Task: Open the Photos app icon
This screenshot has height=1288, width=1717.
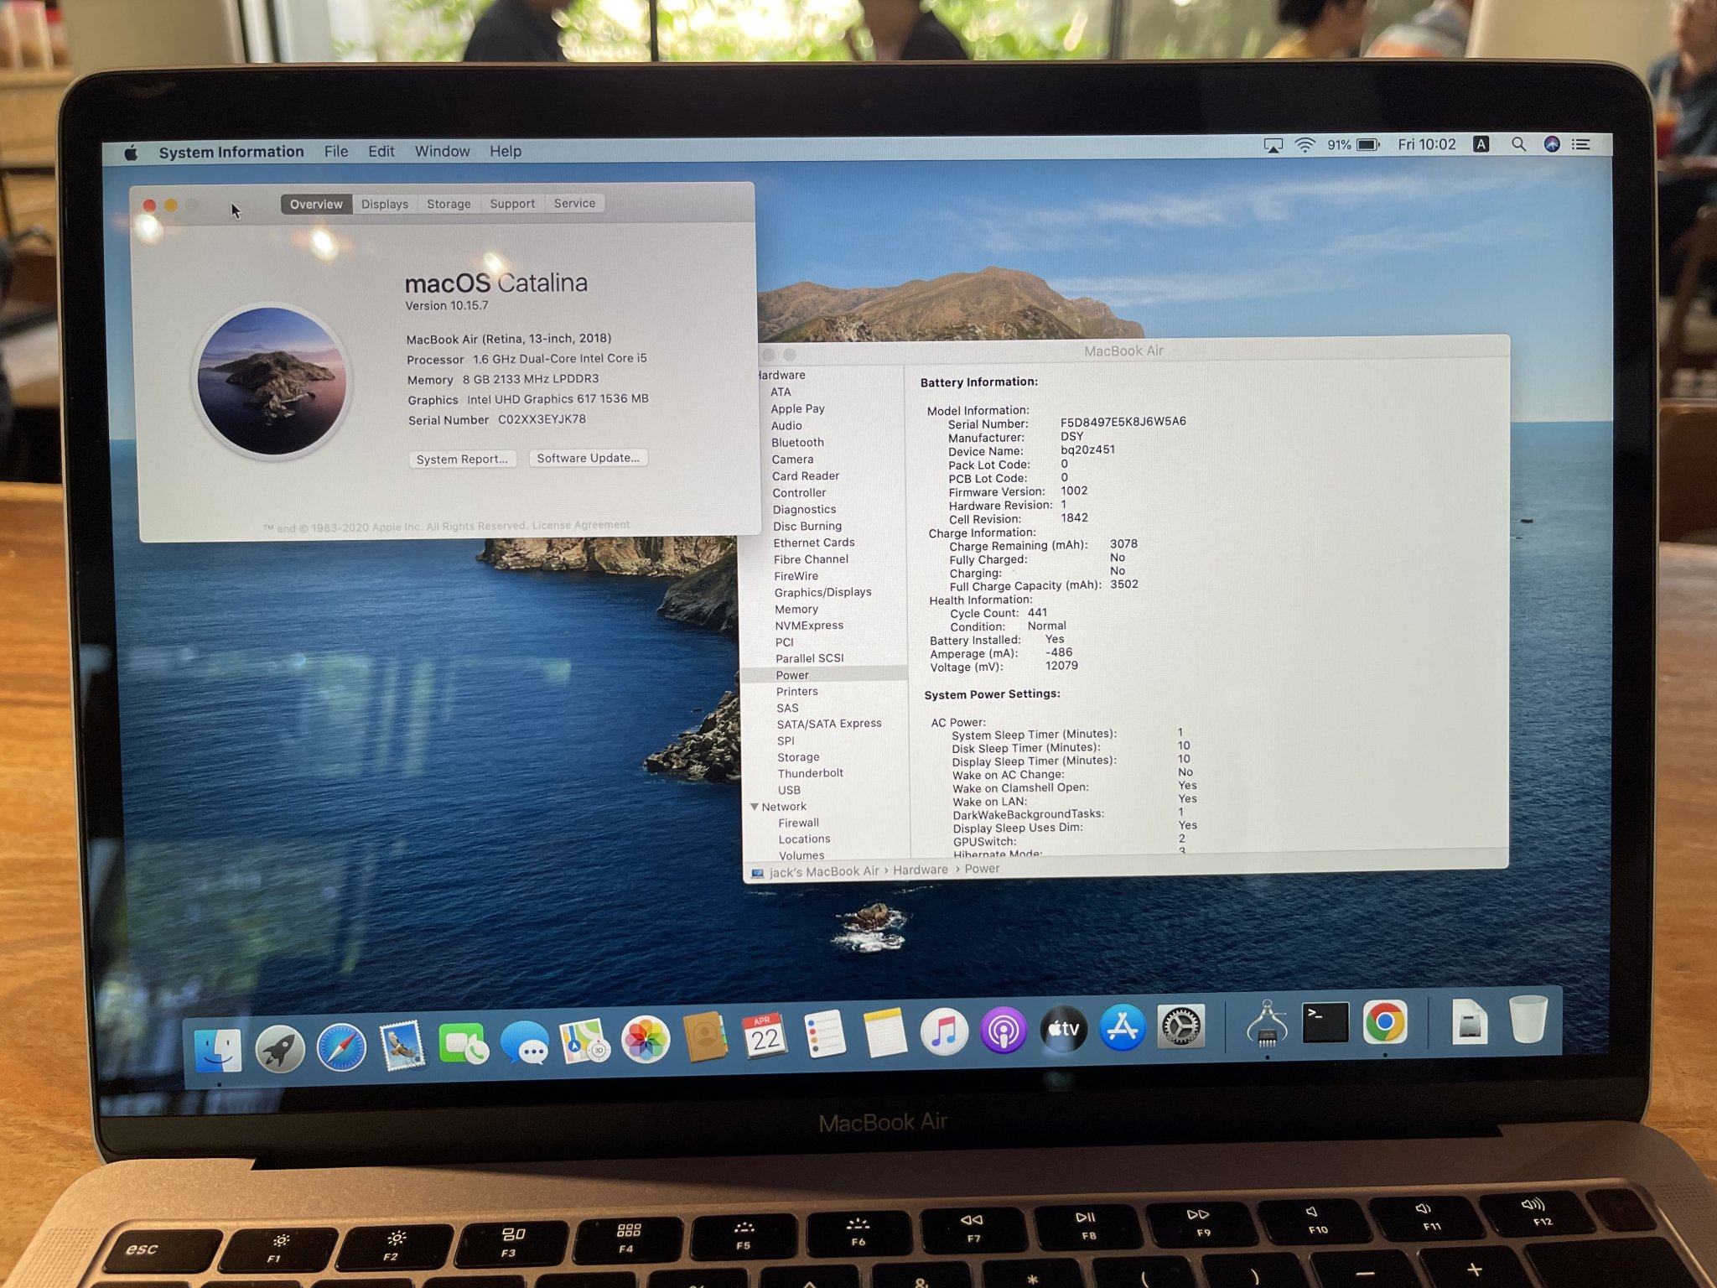Action: (645, 1040)
